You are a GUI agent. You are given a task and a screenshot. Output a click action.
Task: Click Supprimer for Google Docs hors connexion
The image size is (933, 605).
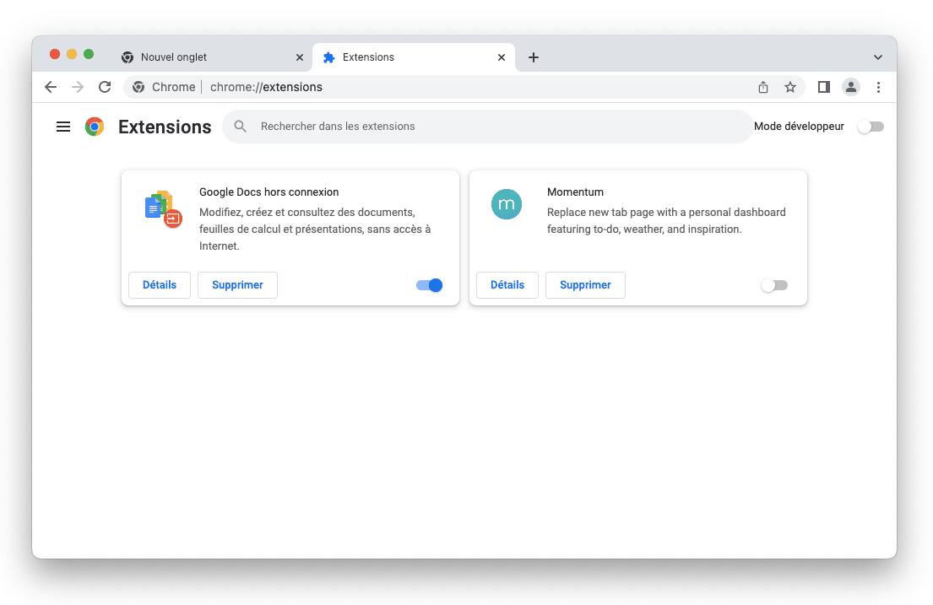coord(237,285)
